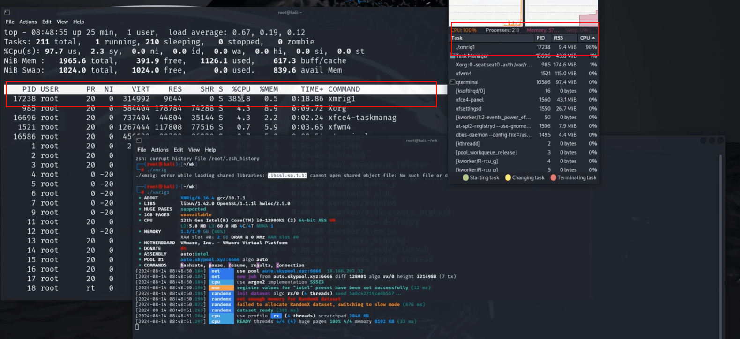This screenshot has height=339, width=740.
Task: Click the Processes: 211 status text
Action: click(x=502, y=30)
